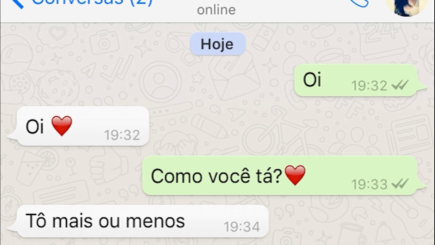The width and height of the screenshot is (435, 245).
Task: Tap the 19:34 message timestamp
Action: (242, 227)
